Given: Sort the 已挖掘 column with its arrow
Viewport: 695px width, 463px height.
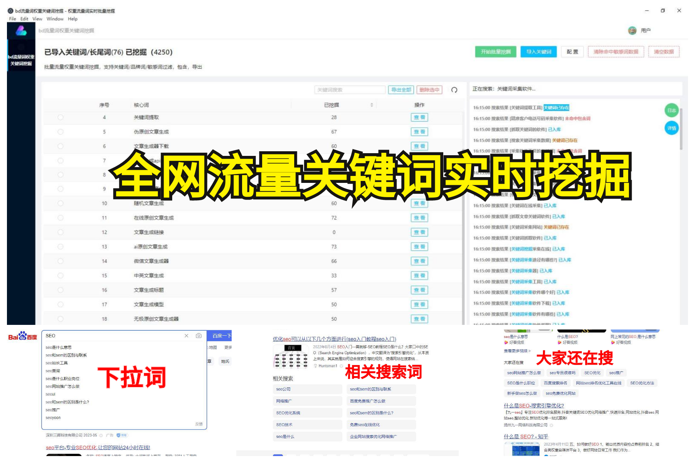Looking at the screenshot, I should [x=371, y=104].
